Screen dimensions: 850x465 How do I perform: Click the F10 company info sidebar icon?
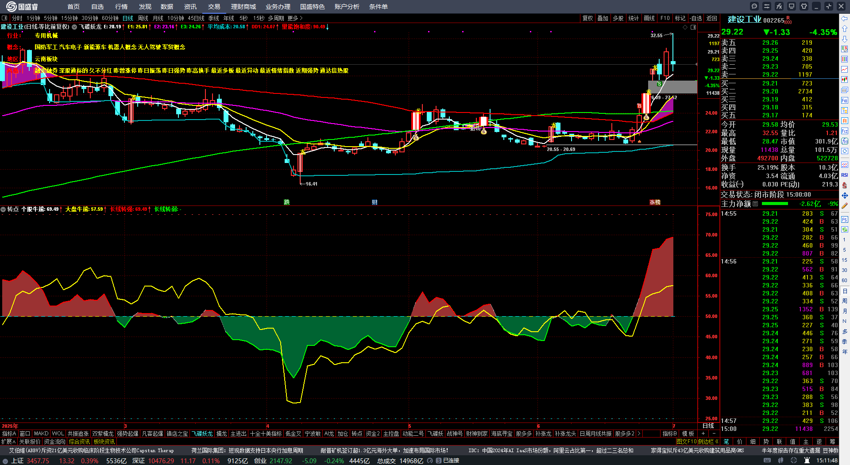pyautogui.click(x=845, y=101)
